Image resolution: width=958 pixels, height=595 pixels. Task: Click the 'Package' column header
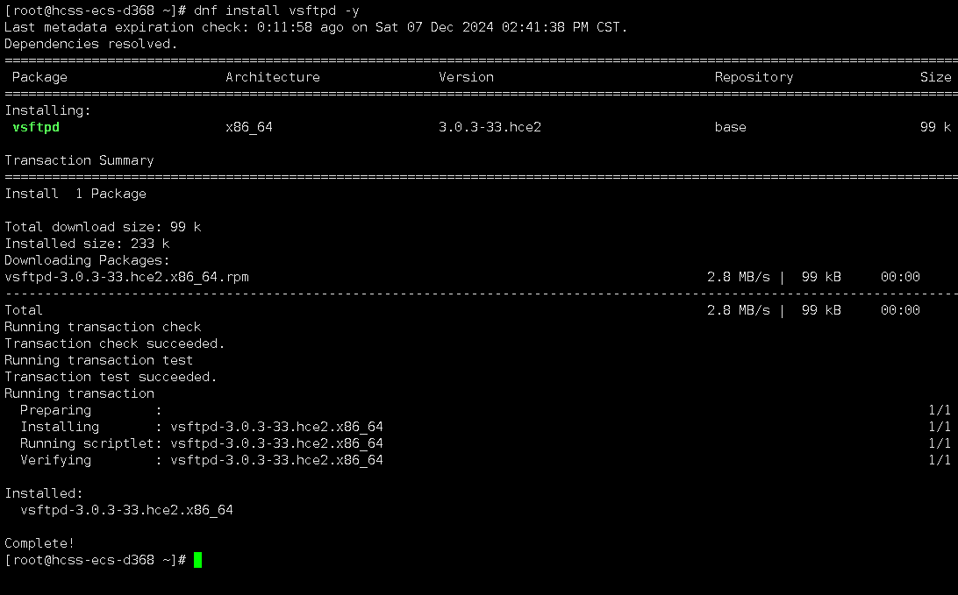pos(39,77)
